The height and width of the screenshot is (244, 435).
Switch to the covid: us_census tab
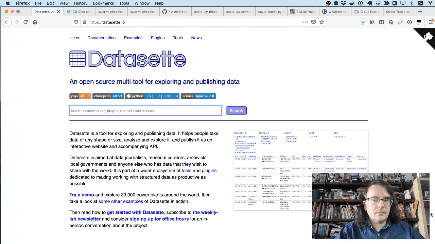coord(239,11)
